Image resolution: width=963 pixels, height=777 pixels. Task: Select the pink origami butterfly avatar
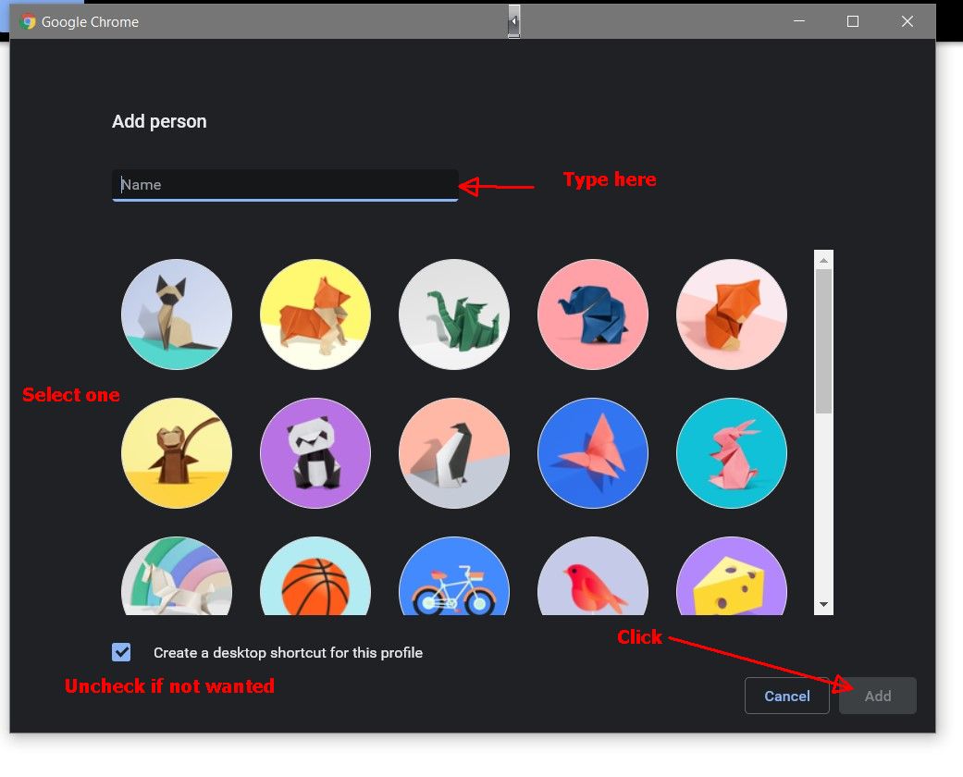(x=593, y=453)
